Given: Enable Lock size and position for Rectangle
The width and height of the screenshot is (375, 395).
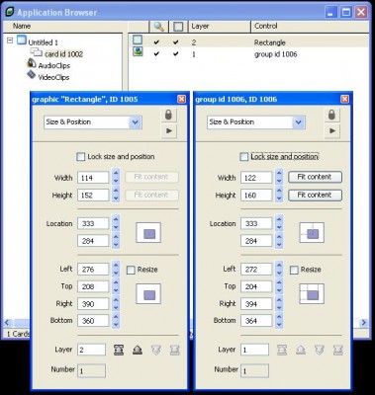Looking at the screenshot, I should pos(81,157).
